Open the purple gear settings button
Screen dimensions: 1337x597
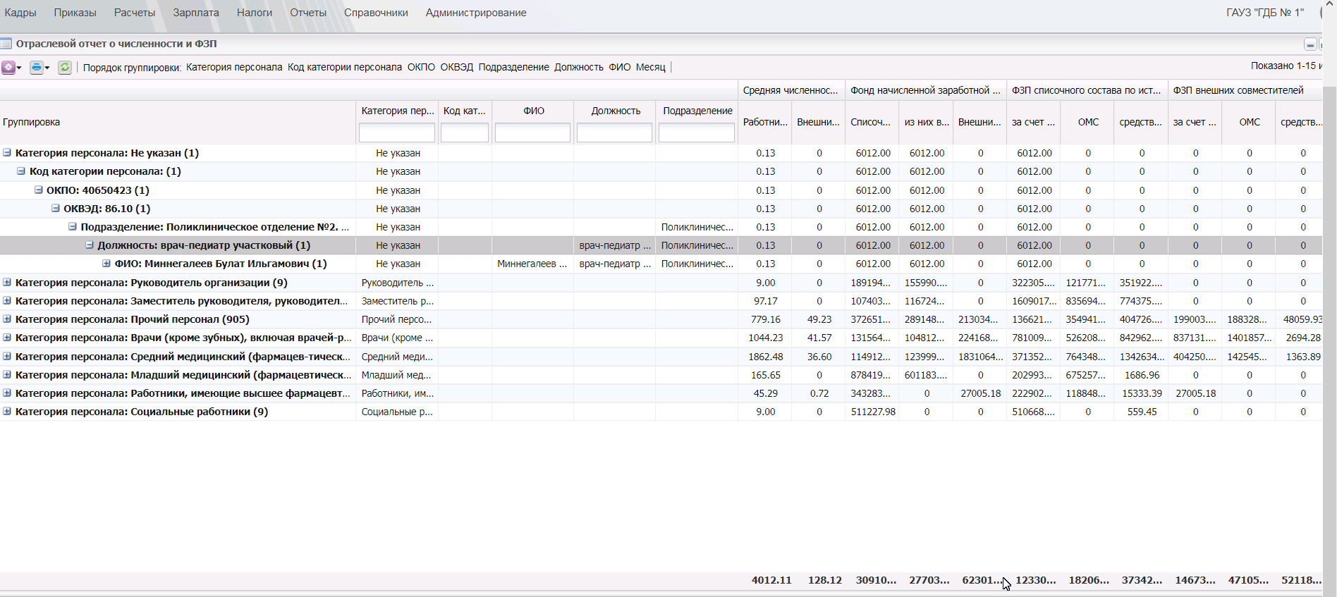(8, 67)
